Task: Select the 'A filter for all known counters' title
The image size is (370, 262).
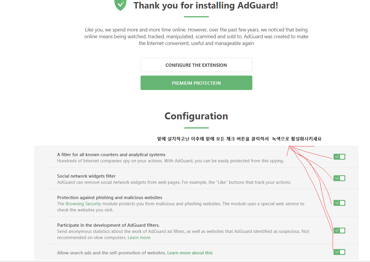Action: click(x=111, y=155)
